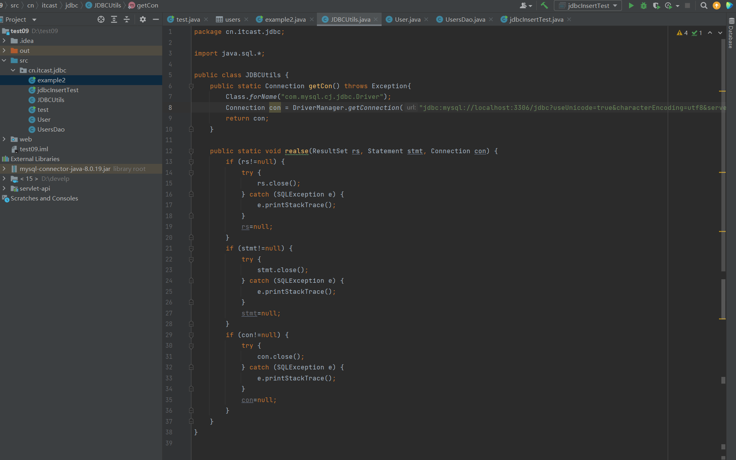
Task: Close the jdbcInsertTest.java tab
Action: [569, 19]
